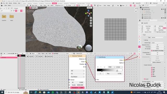
Task: Select the black ColorRamp stop handle
Action: (x=102, y=71)
